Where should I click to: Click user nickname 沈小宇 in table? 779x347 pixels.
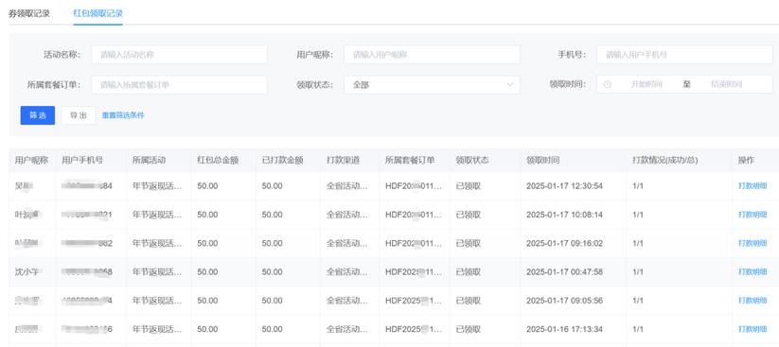coord(27,272)
